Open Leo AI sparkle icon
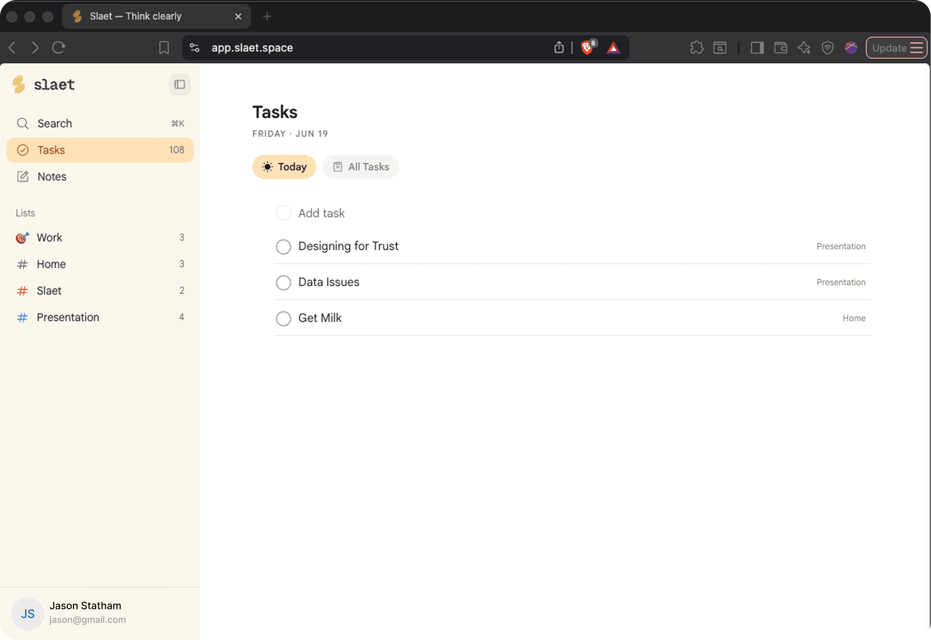Screen dimensions: 931x640 pos(804,48)
